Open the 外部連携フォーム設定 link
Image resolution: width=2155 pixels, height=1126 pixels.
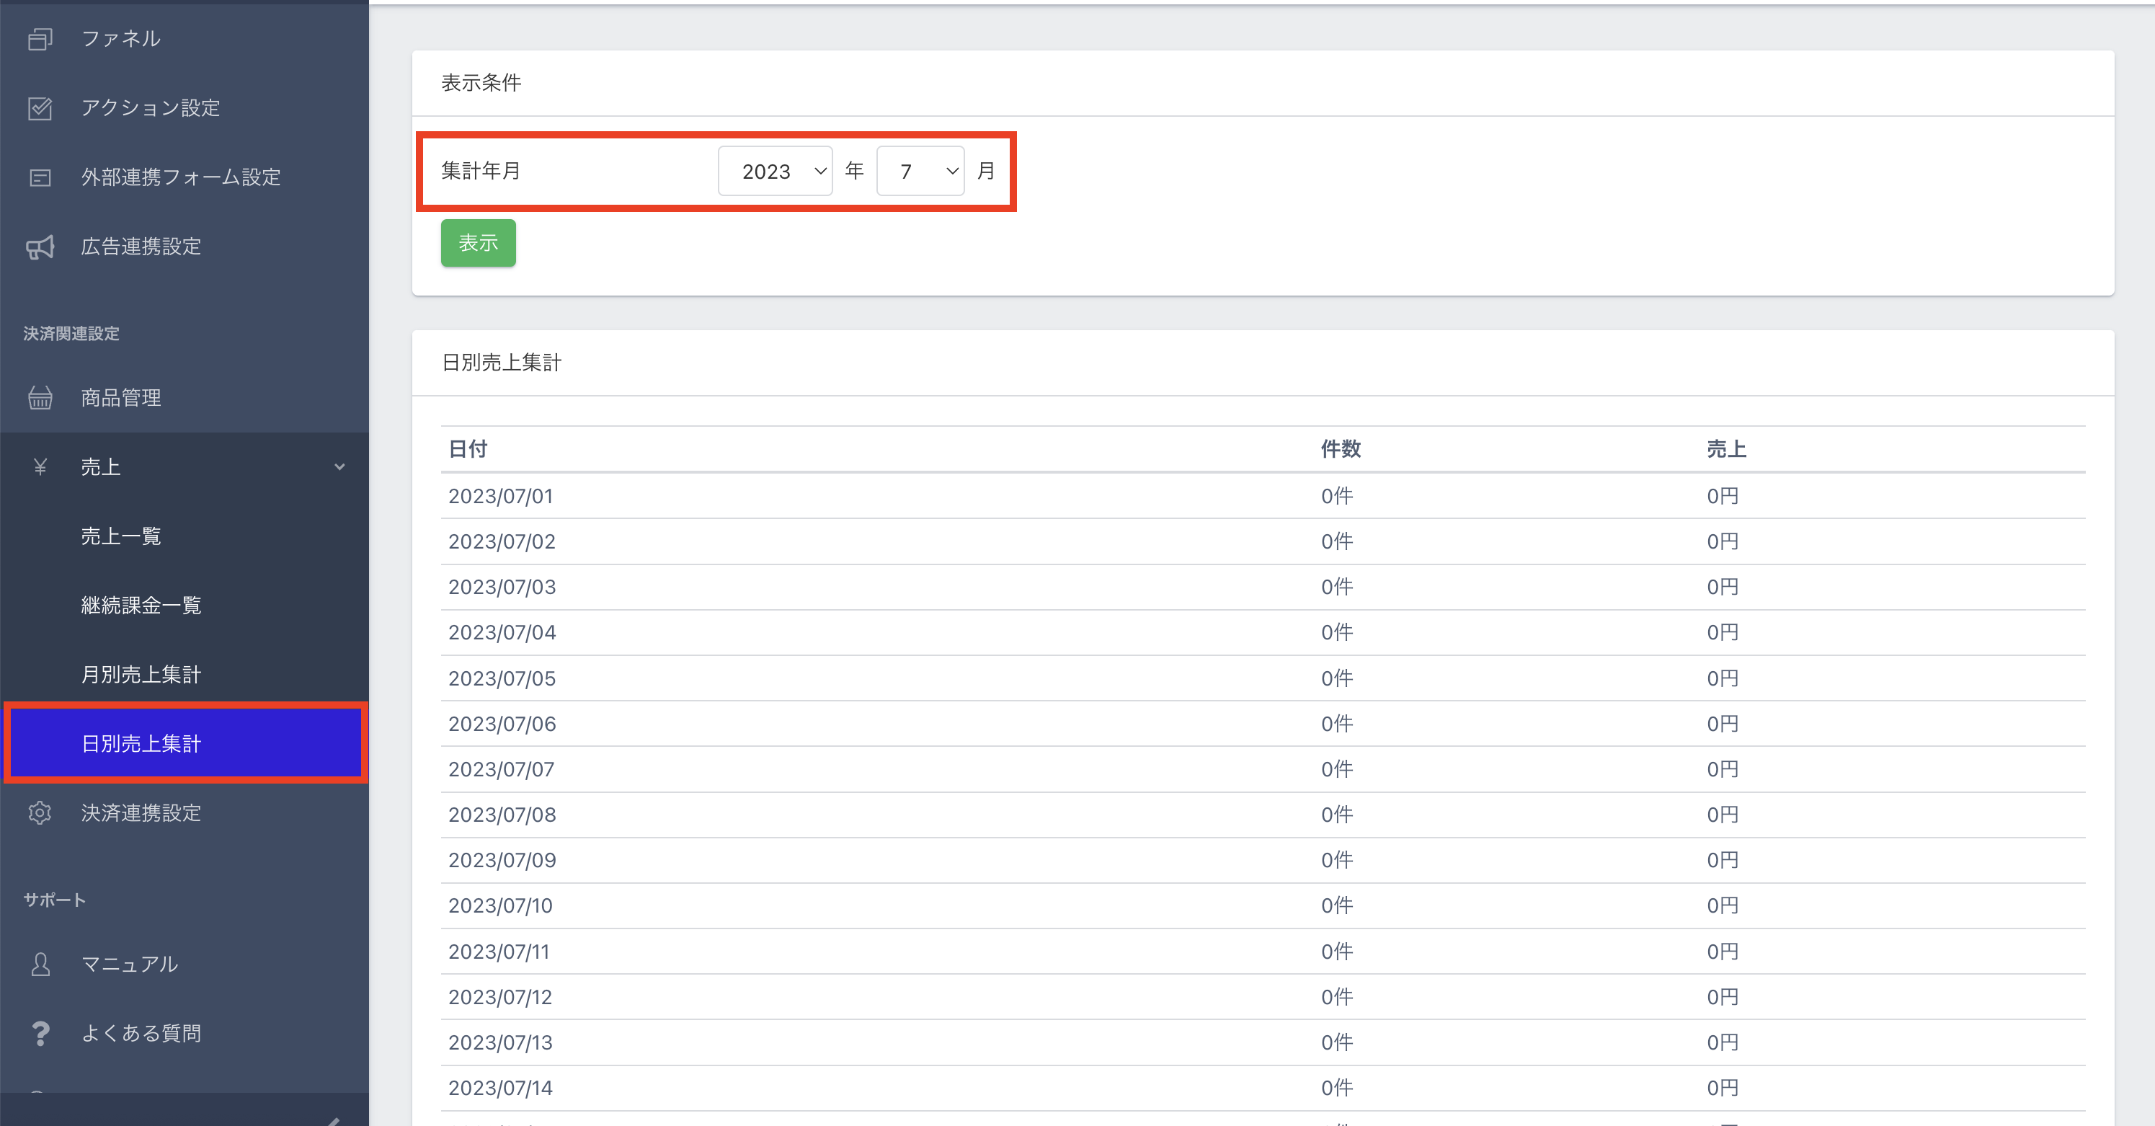coord(181,177)
